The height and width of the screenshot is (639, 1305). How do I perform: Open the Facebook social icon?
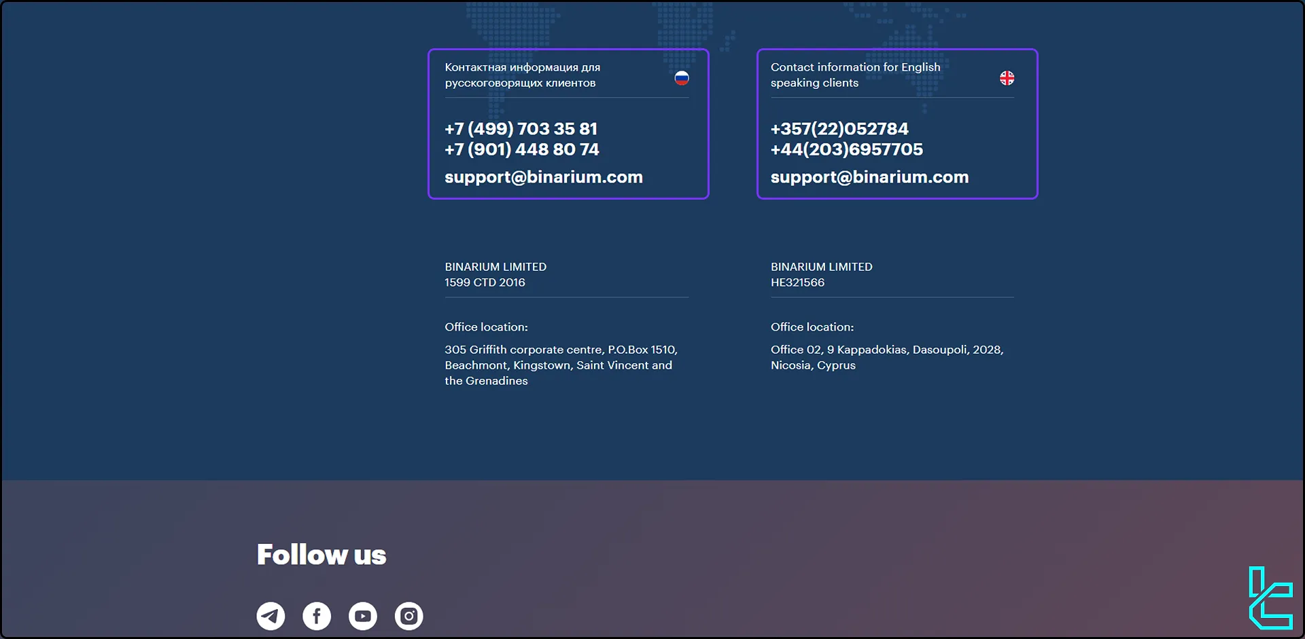pyautogui.click(x=317, y=616)
